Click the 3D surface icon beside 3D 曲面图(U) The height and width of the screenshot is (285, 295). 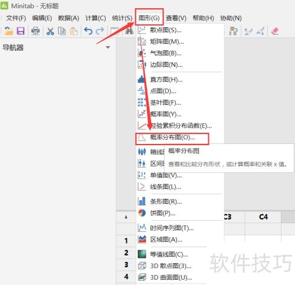coord(142,277)
